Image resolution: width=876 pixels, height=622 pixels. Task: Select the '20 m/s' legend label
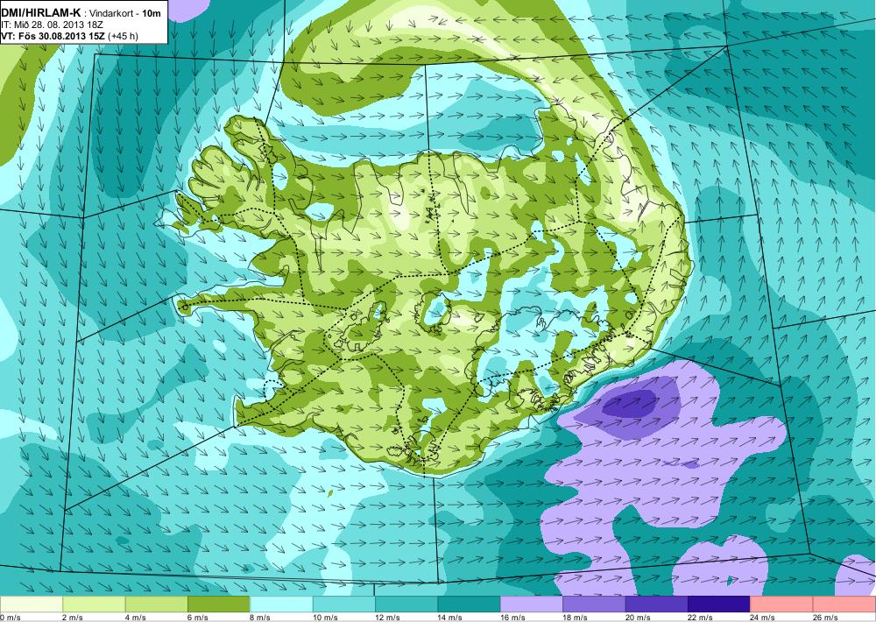[x=638, y=618]
